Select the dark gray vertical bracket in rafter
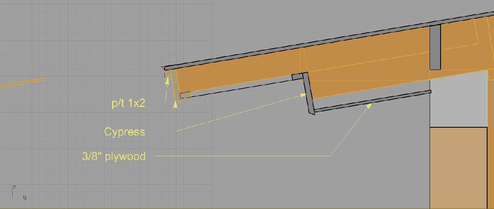The width and height of the screenshot is (494, 209). [x=435, y=48]
